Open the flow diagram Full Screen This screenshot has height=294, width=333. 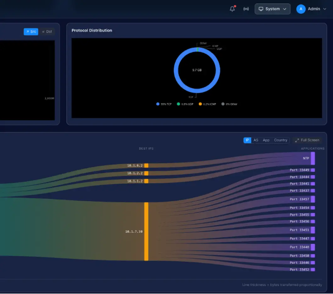tap(307, 140)
